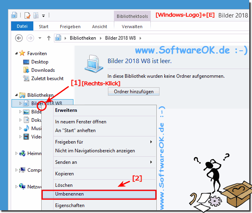The image size is (252, 213).
Task: Collapse the Favoriten tree group
Action: click(16, 53)
